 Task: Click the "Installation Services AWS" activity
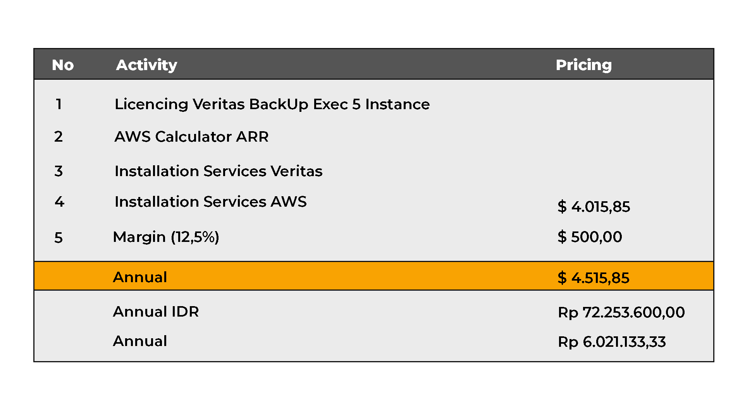pyautogui.click(x=210, y=202)
